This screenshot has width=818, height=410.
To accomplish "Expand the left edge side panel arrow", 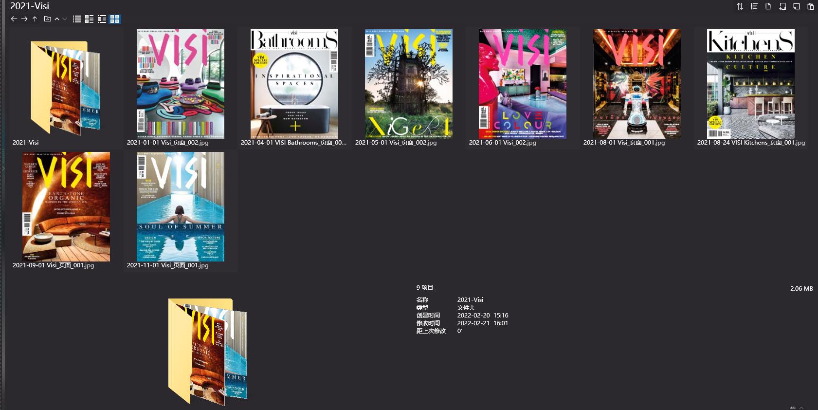I will coord(3,168).
